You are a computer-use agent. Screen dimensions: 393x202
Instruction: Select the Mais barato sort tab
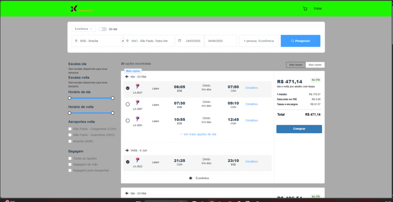click(296, 65)
